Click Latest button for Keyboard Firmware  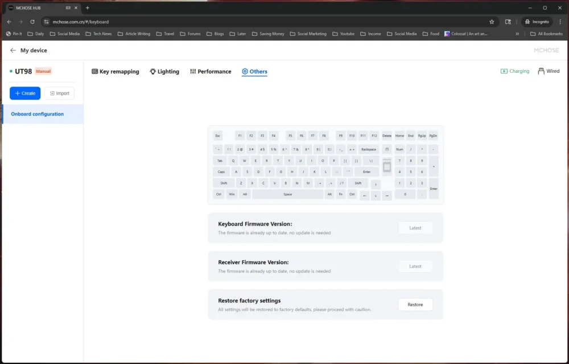point(415,228)
